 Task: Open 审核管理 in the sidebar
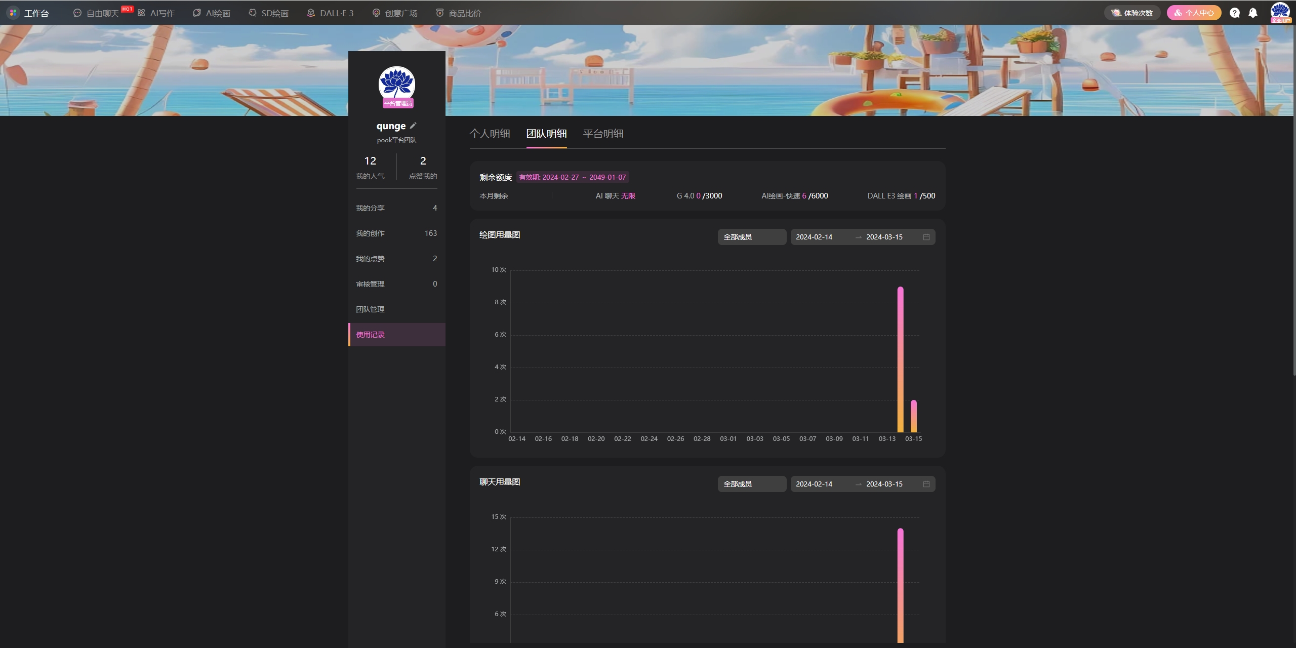[396, 284]
